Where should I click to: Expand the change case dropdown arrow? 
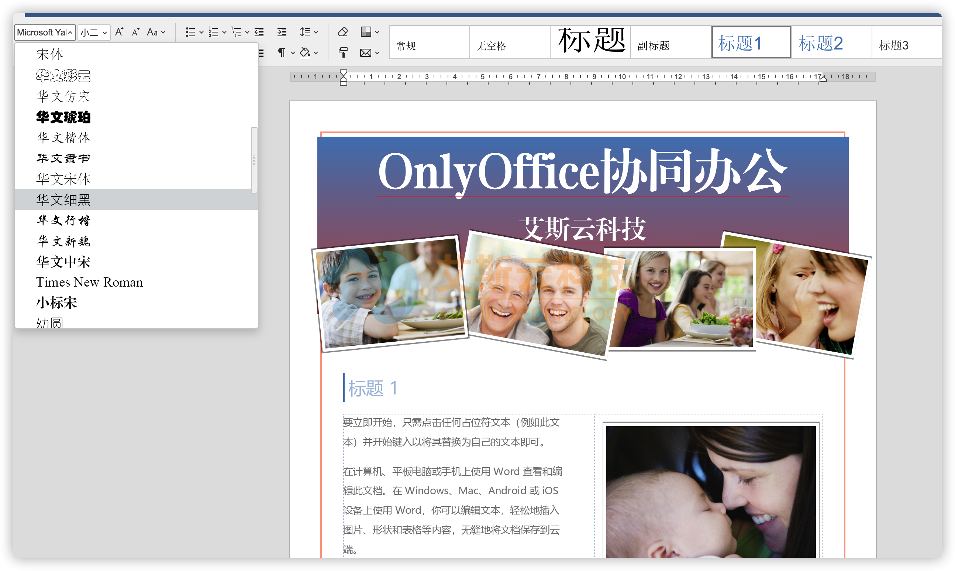pyautogui.click(x=163, y=33)
